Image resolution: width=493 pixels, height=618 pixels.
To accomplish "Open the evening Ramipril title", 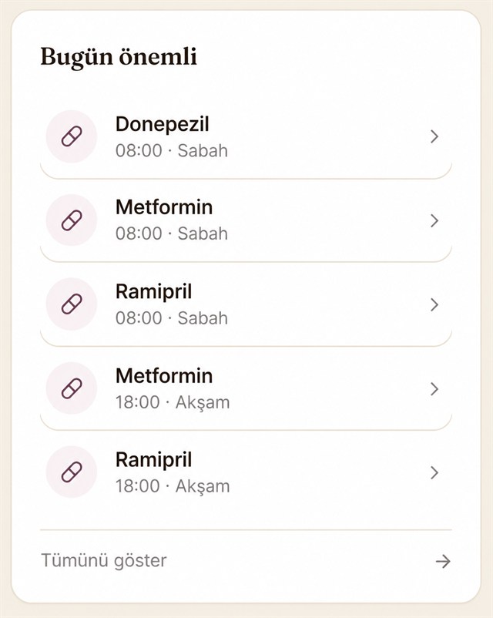I will [154, 460].
